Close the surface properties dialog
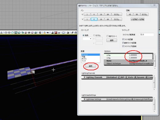This screenshot has width=160, height=120. 154,5
